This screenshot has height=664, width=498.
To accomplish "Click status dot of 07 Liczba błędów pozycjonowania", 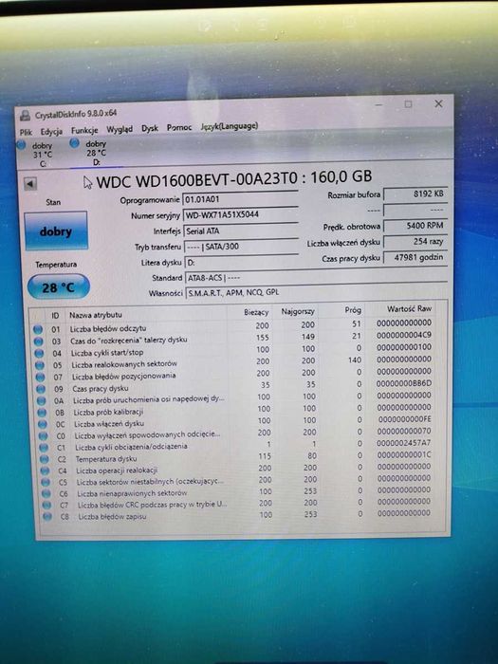I will [x=40, y=377].
